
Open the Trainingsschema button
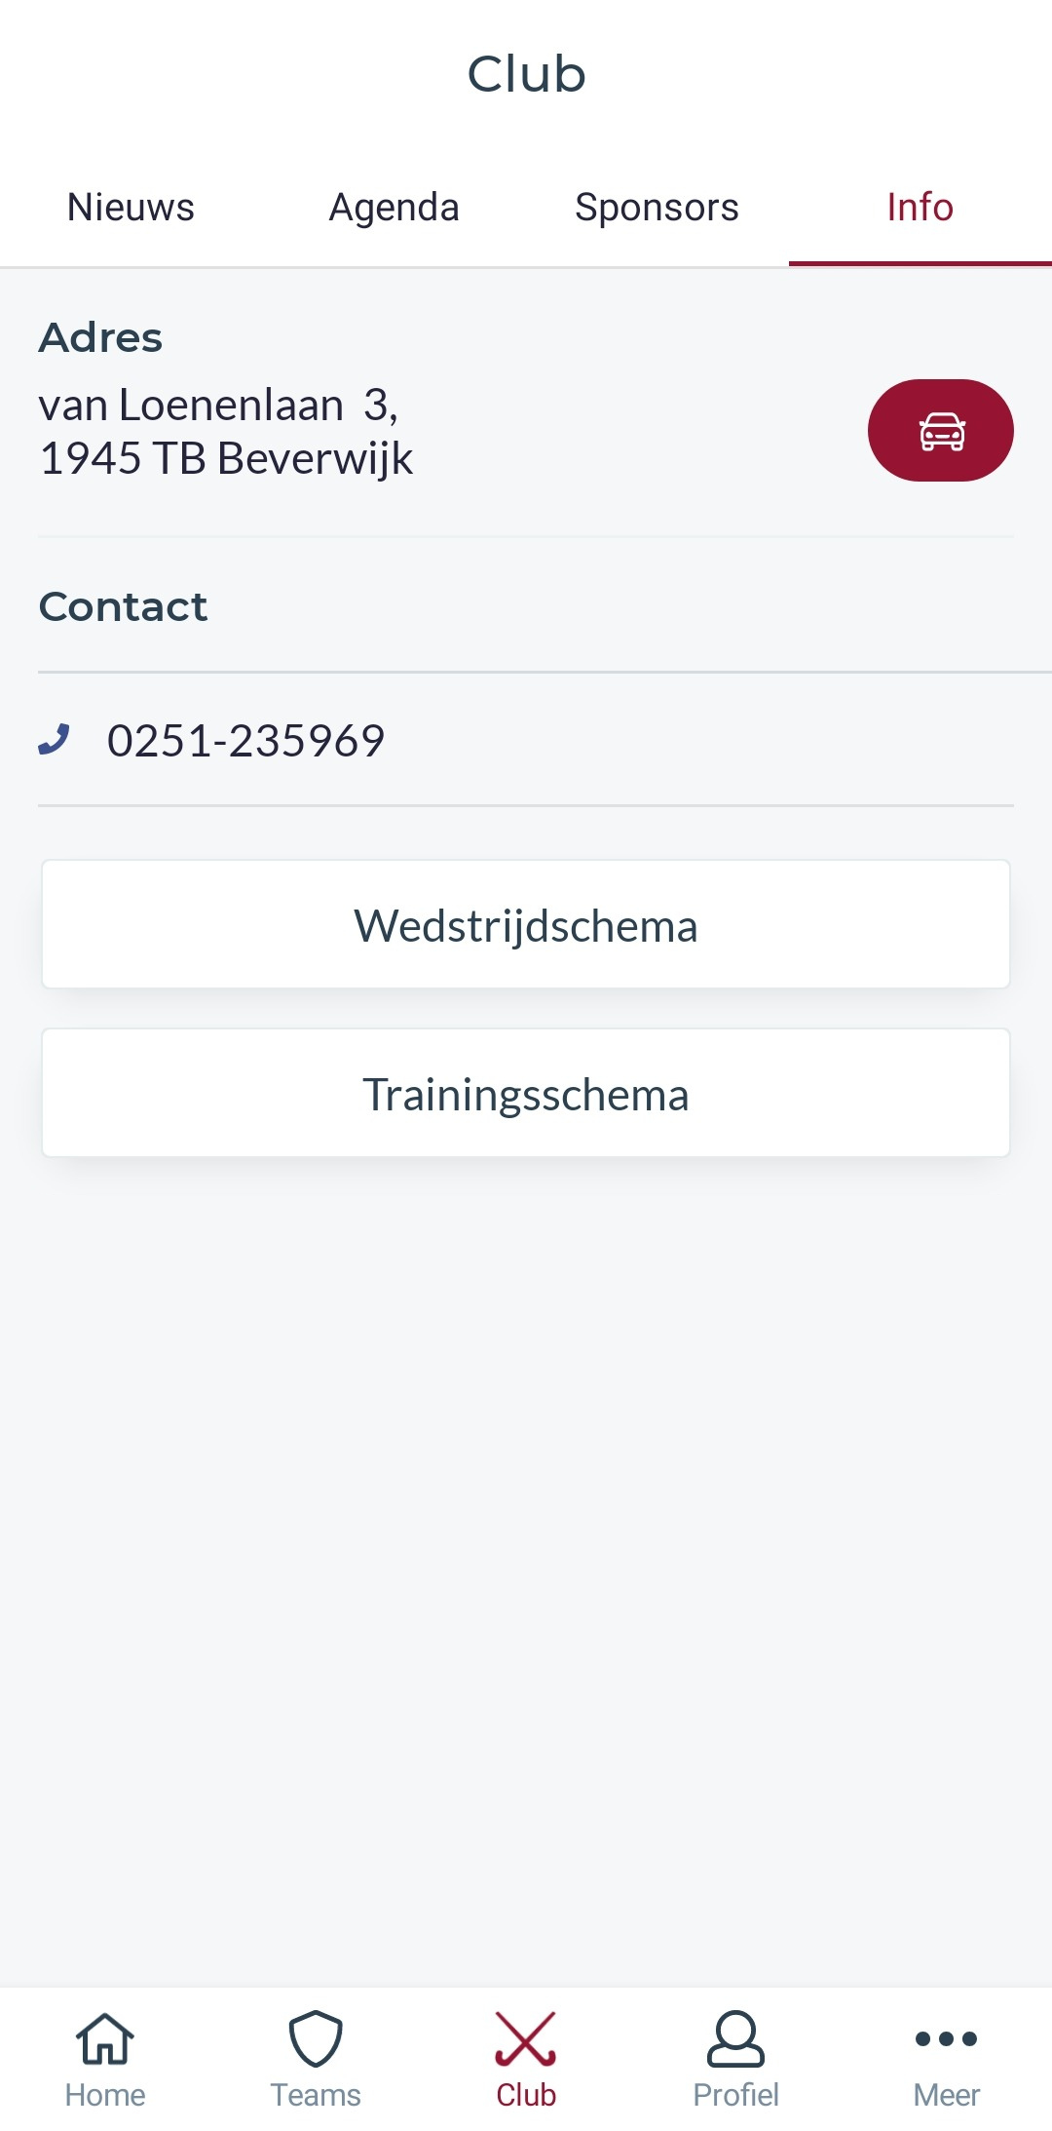coord(526,1094)
